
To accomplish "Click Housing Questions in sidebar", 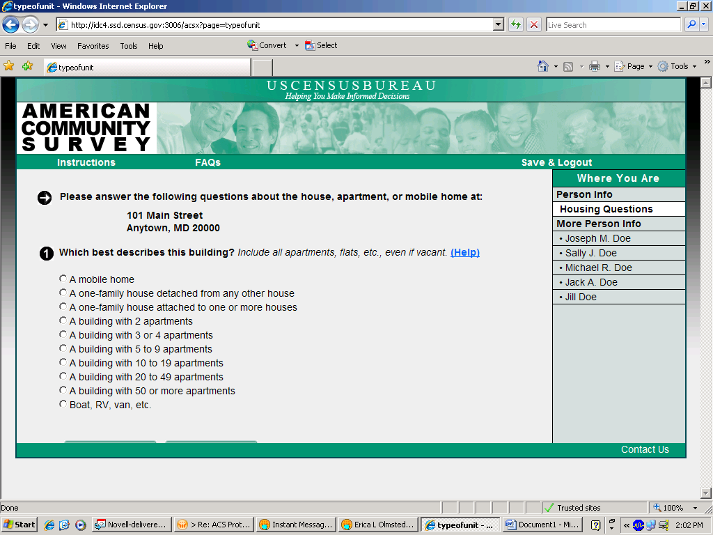I will (x=619, y=209).
